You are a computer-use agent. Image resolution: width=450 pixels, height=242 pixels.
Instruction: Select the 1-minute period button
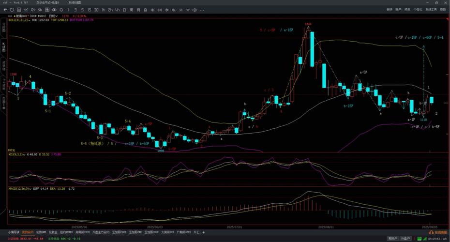69,10
